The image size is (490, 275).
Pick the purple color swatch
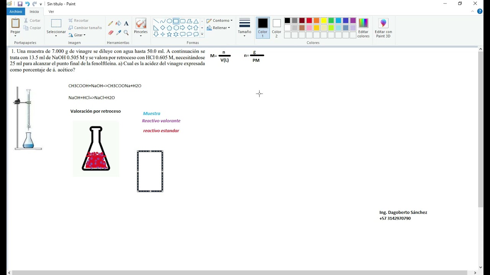coord(353,21)
